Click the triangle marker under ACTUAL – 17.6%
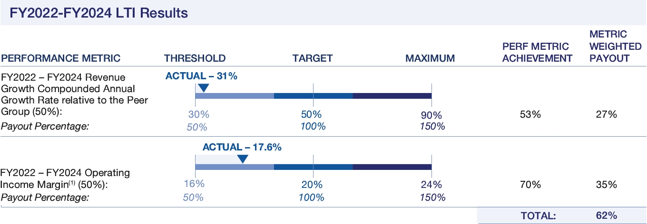The width and height of the screenshot is (647, 224). tap(242, 159)
